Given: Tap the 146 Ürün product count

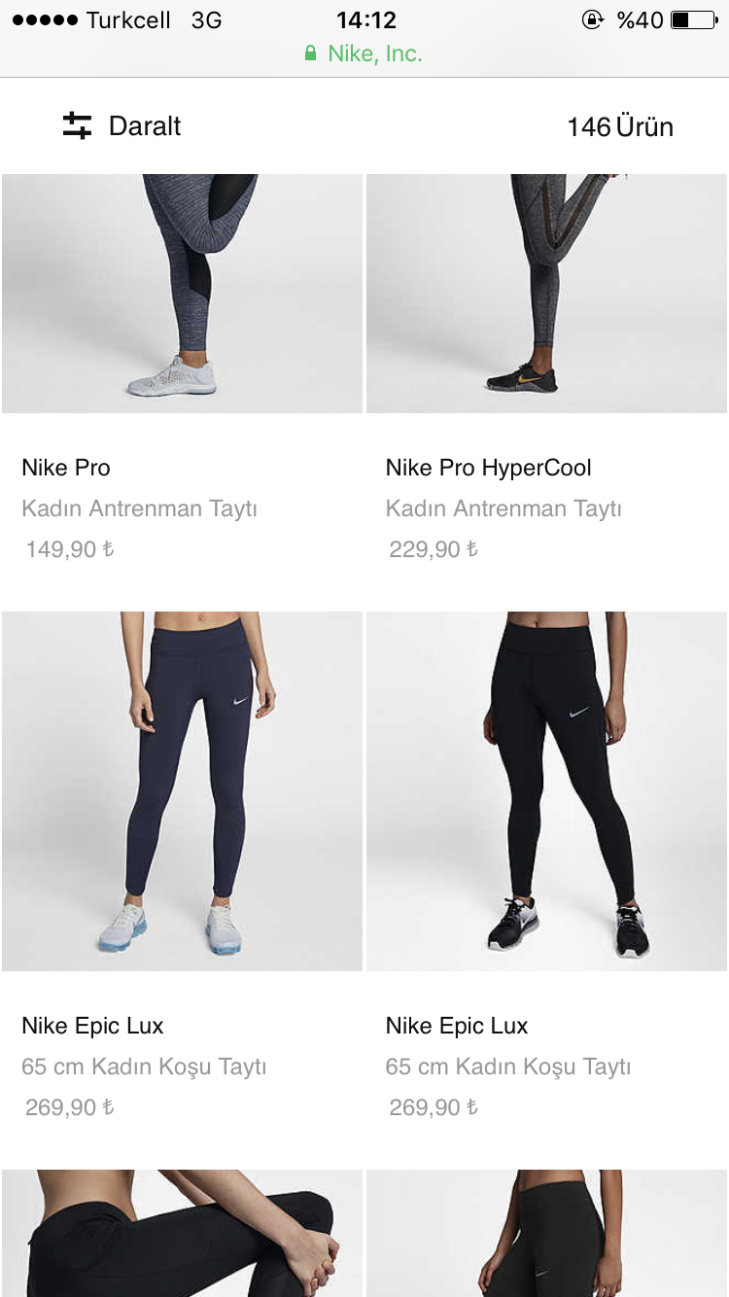Looking at the screenshot, I should [620, 126].
